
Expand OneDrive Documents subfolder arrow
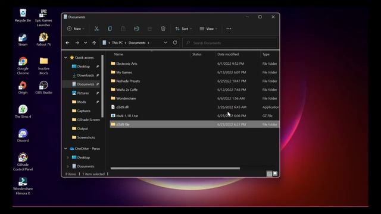tap(68, 166)
